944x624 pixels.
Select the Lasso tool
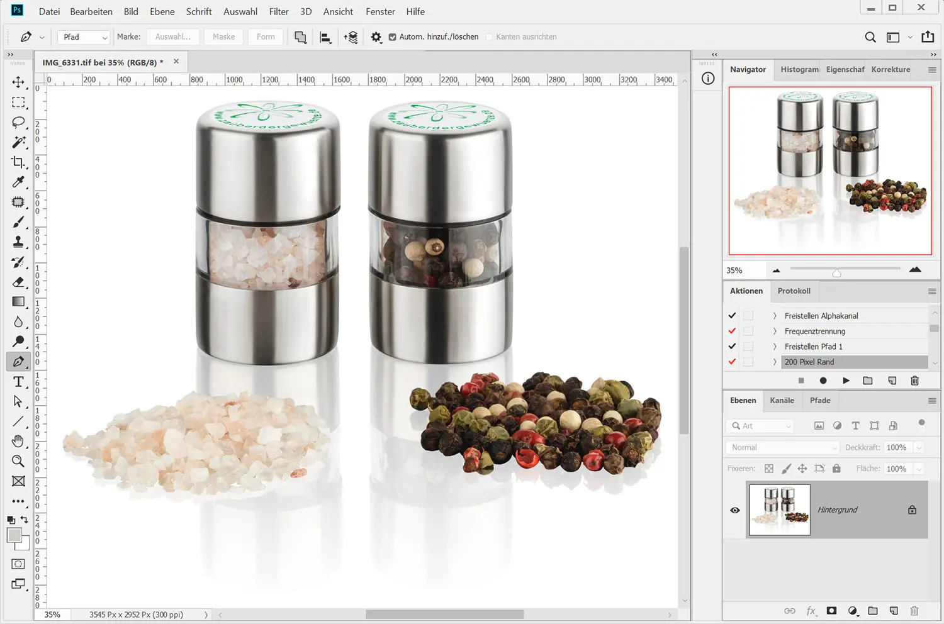pos(18,122)
